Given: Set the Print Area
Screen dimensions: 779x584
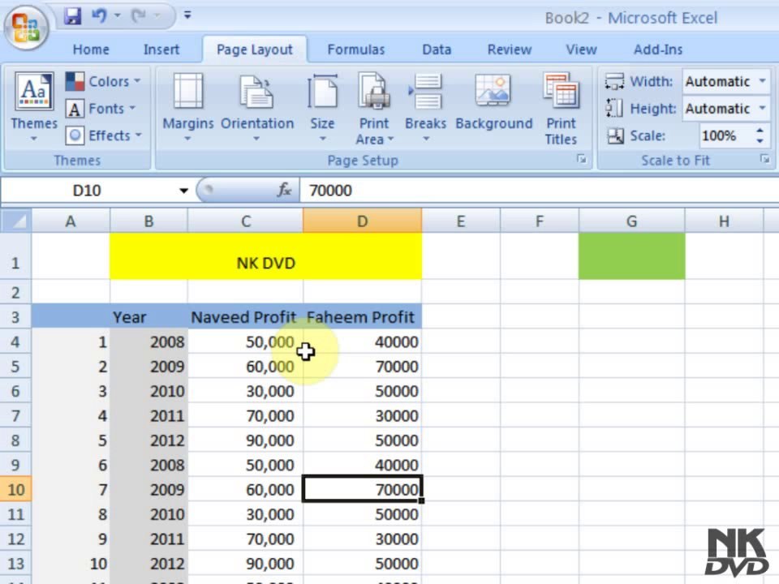Looking at the screenshot, I should (374, 109).
